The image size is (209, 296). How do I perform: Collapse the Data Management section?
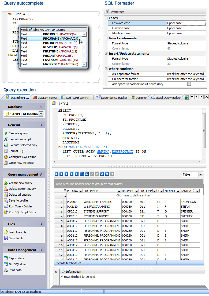[x=41, y=250]
